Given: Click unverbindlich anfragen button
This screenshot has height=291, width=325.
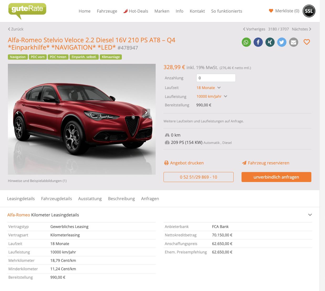Looking at the screenshot, I should pyautogui.click(x=276, y=177).
